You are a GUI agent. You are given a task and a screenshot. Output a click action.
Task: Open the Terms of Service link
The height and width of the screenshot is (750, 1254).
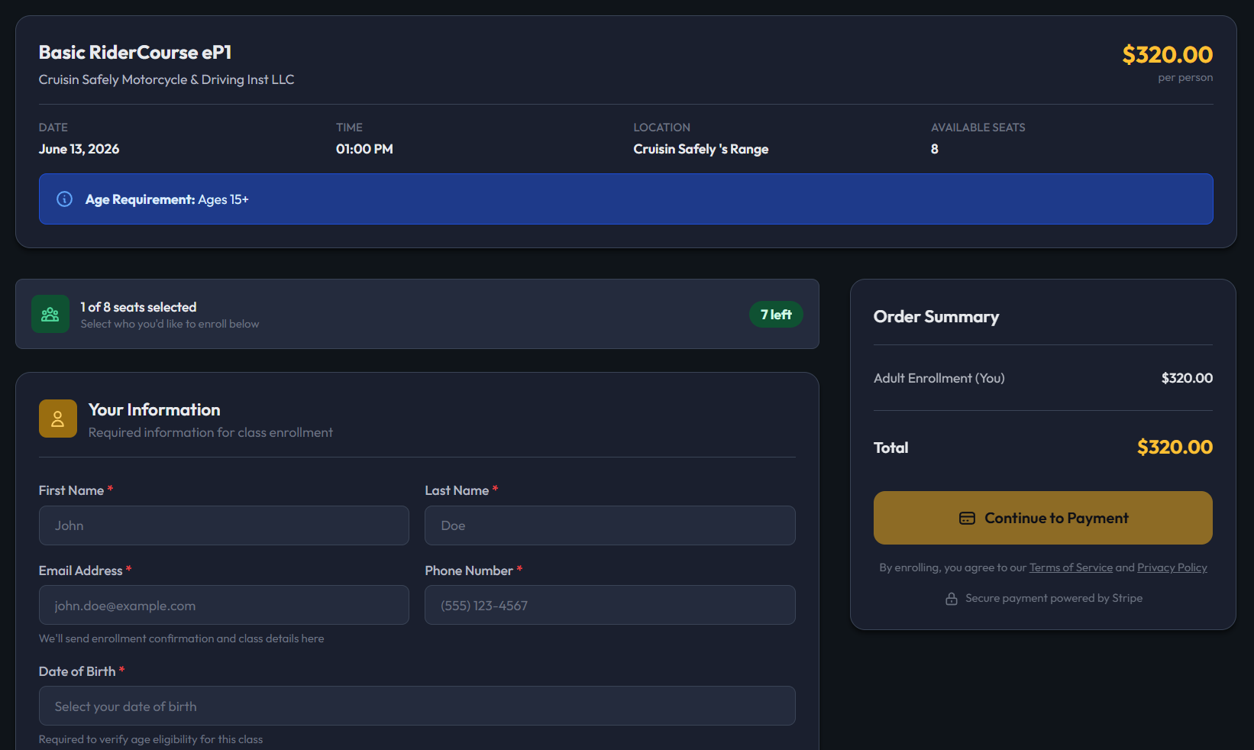pyautogui.click(x=1071, y=567)
